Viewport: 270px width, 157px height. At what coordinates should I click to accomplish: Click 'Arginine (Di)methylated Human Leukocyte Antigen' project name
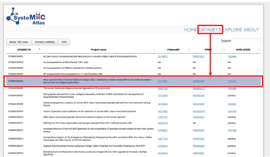[94, 146]
